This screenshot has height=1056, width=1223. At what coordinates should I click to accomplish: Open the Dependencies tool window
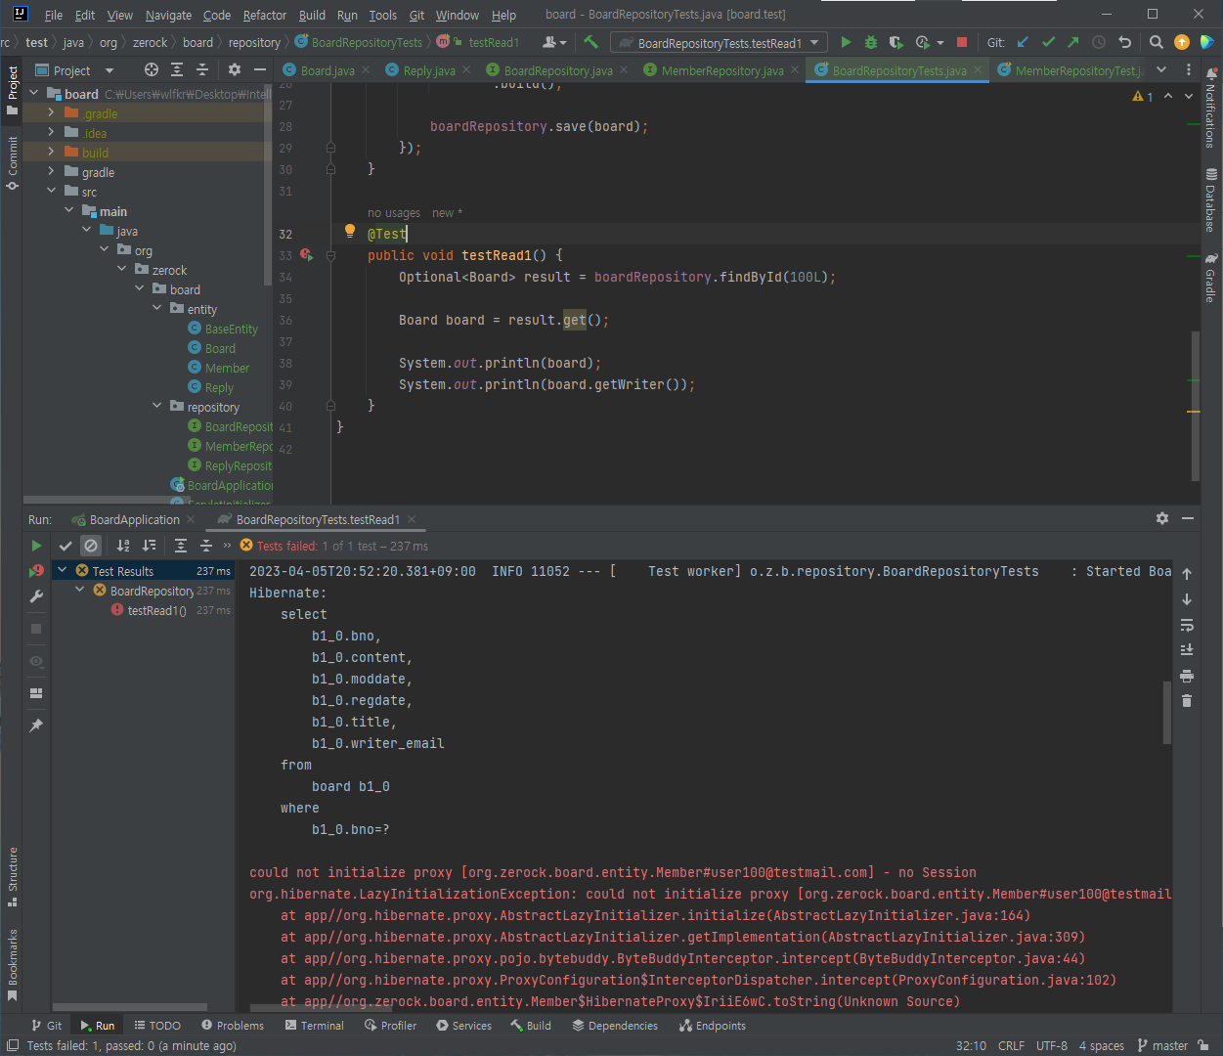pos(615,1026)
